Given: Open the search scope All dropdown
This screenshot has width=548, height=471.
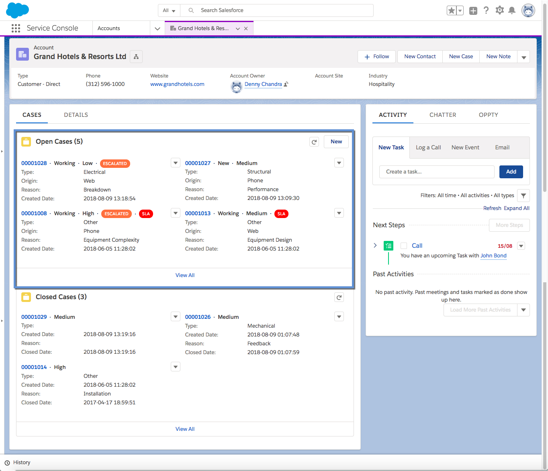Looking at the screenshot, I should click(169, 10).
